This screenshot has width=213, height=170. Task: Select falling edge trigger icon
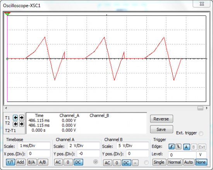[x=179, y=147]
